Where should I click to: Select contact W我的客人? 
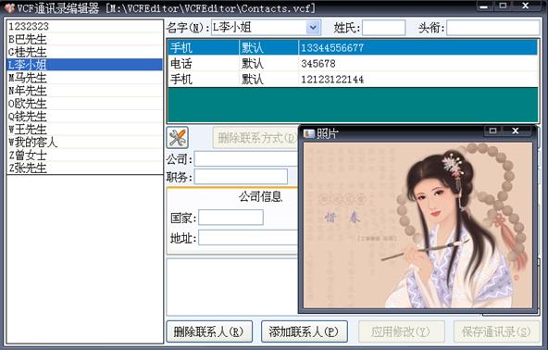pos(84,142)
